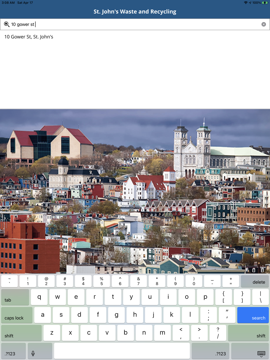Tap the Wi-Fi icon in the status bar
Viewport: 270px width, 360px height.
[x=246, y=3]
